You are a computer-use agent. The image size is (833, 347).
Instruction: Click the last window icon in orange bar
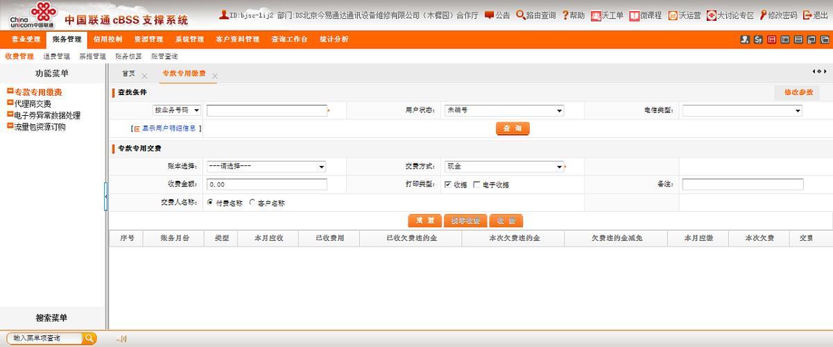[825, 40]
